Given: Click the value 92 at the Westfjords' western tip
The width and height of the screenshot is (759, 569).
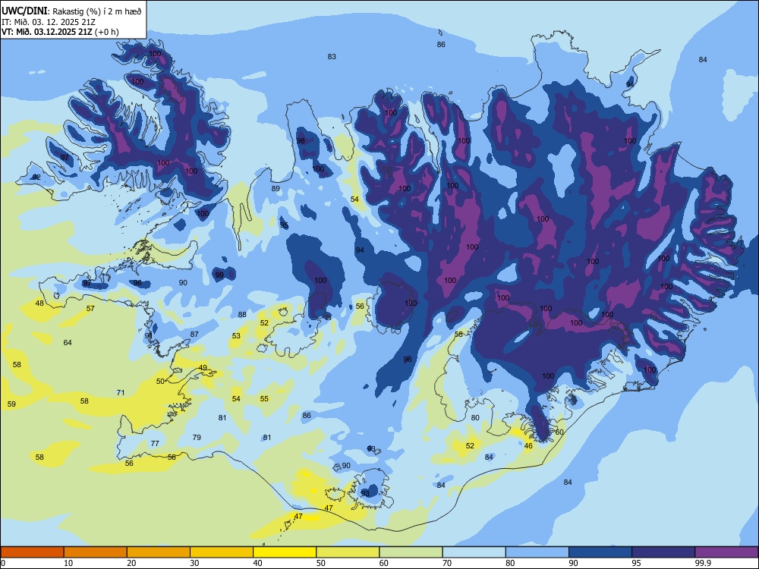Looking at the screenshot, I should click(x=36, y=178).
